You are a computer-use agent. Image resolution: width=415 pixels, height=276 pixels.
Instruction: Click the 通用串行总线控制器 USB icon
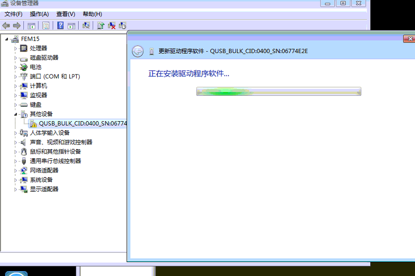pos(24,161)
